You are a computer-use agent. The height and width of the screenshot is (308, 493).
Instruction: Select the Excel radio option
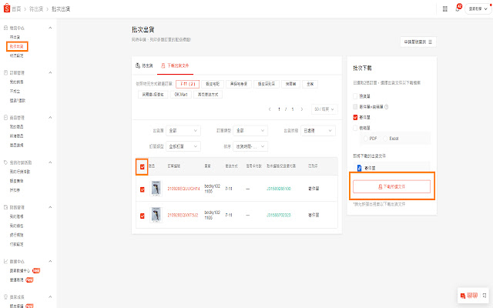click(x=385, y=139)
